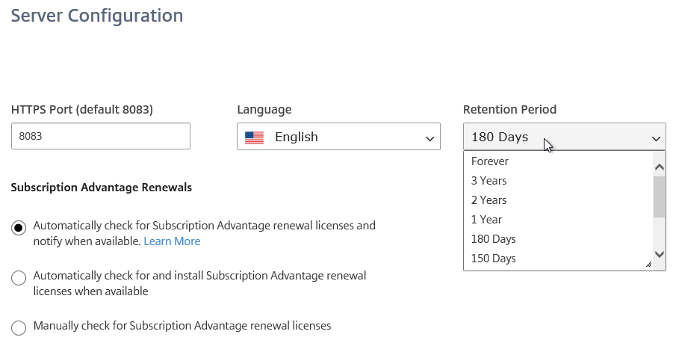Click the HTTPS Port input field
Screen dimensions: 673x343
(100, 136)
